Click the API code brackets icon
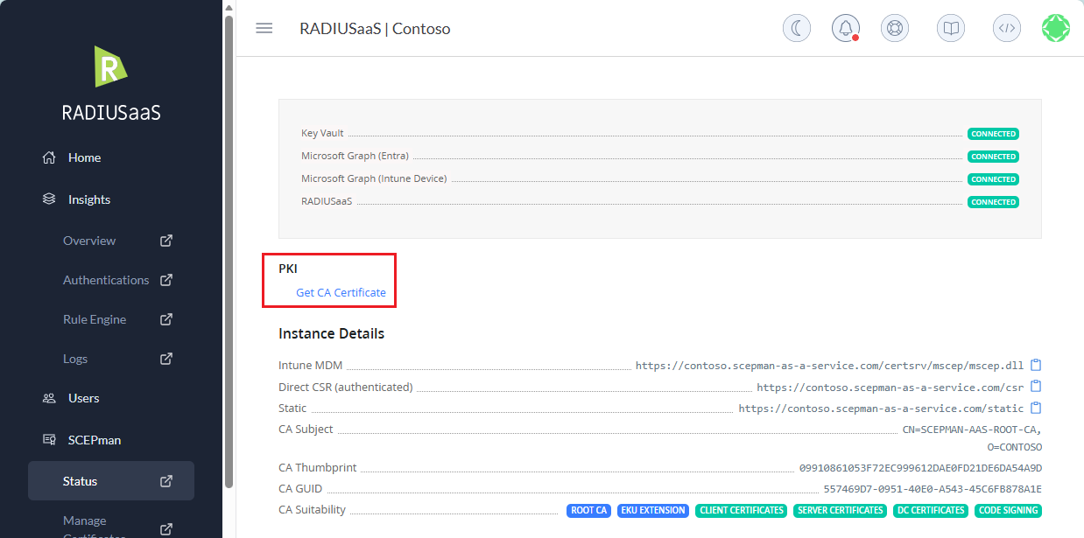Viewport: 1084px width, 538px height. pyautogui.click(x=1006, y=28)
